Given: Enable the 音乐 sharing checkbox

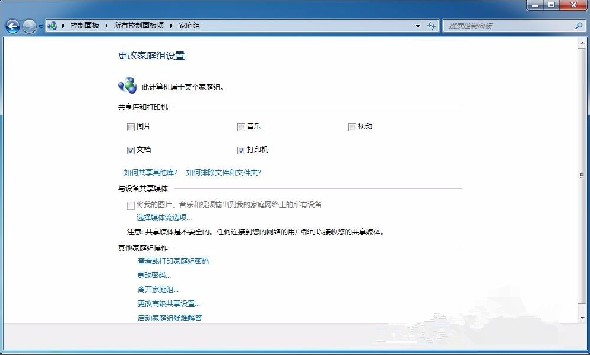Looking at the screenshot, I should coord(241,126).
